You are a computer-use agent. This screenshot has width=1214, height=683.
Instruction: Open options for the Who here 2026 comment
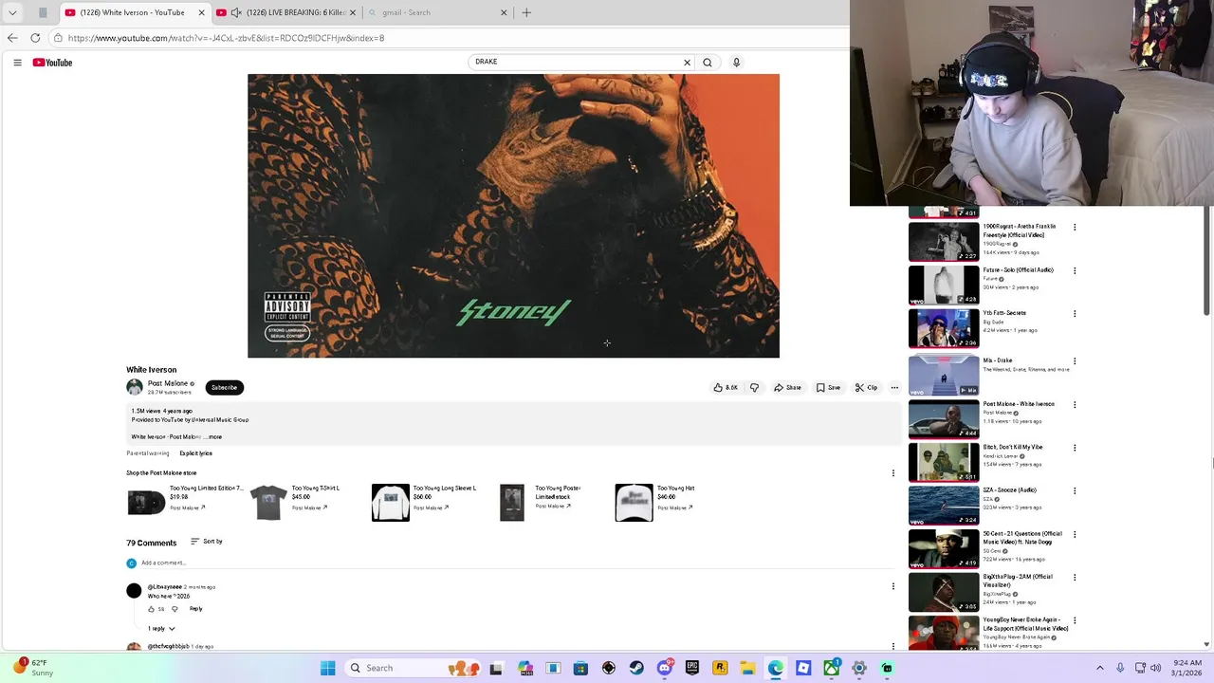pyautogui.click(x=892, y=586)
